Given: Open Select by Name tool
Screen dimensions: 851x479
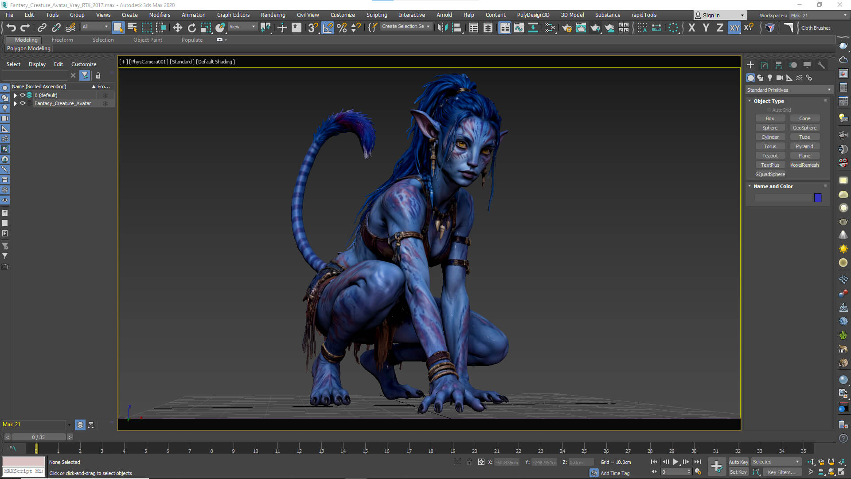Looking at the screenshot, I should 132,27.
